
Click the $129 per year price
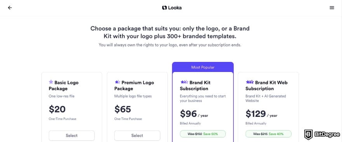tap(262, 114)
